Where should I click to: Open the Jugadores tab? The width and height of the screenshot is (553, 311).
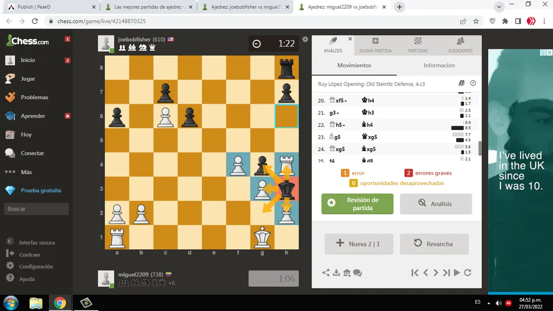click(x=461, y=45)
